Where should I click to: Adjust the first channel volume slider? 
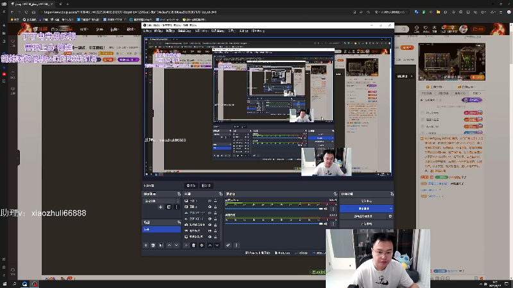pyautogui.click(x=274, y=209)
